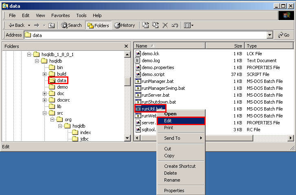This screenshot has height=195, width=296.
Task: Open the Views toolbar dropdown
Action: [x=189, y=25]
